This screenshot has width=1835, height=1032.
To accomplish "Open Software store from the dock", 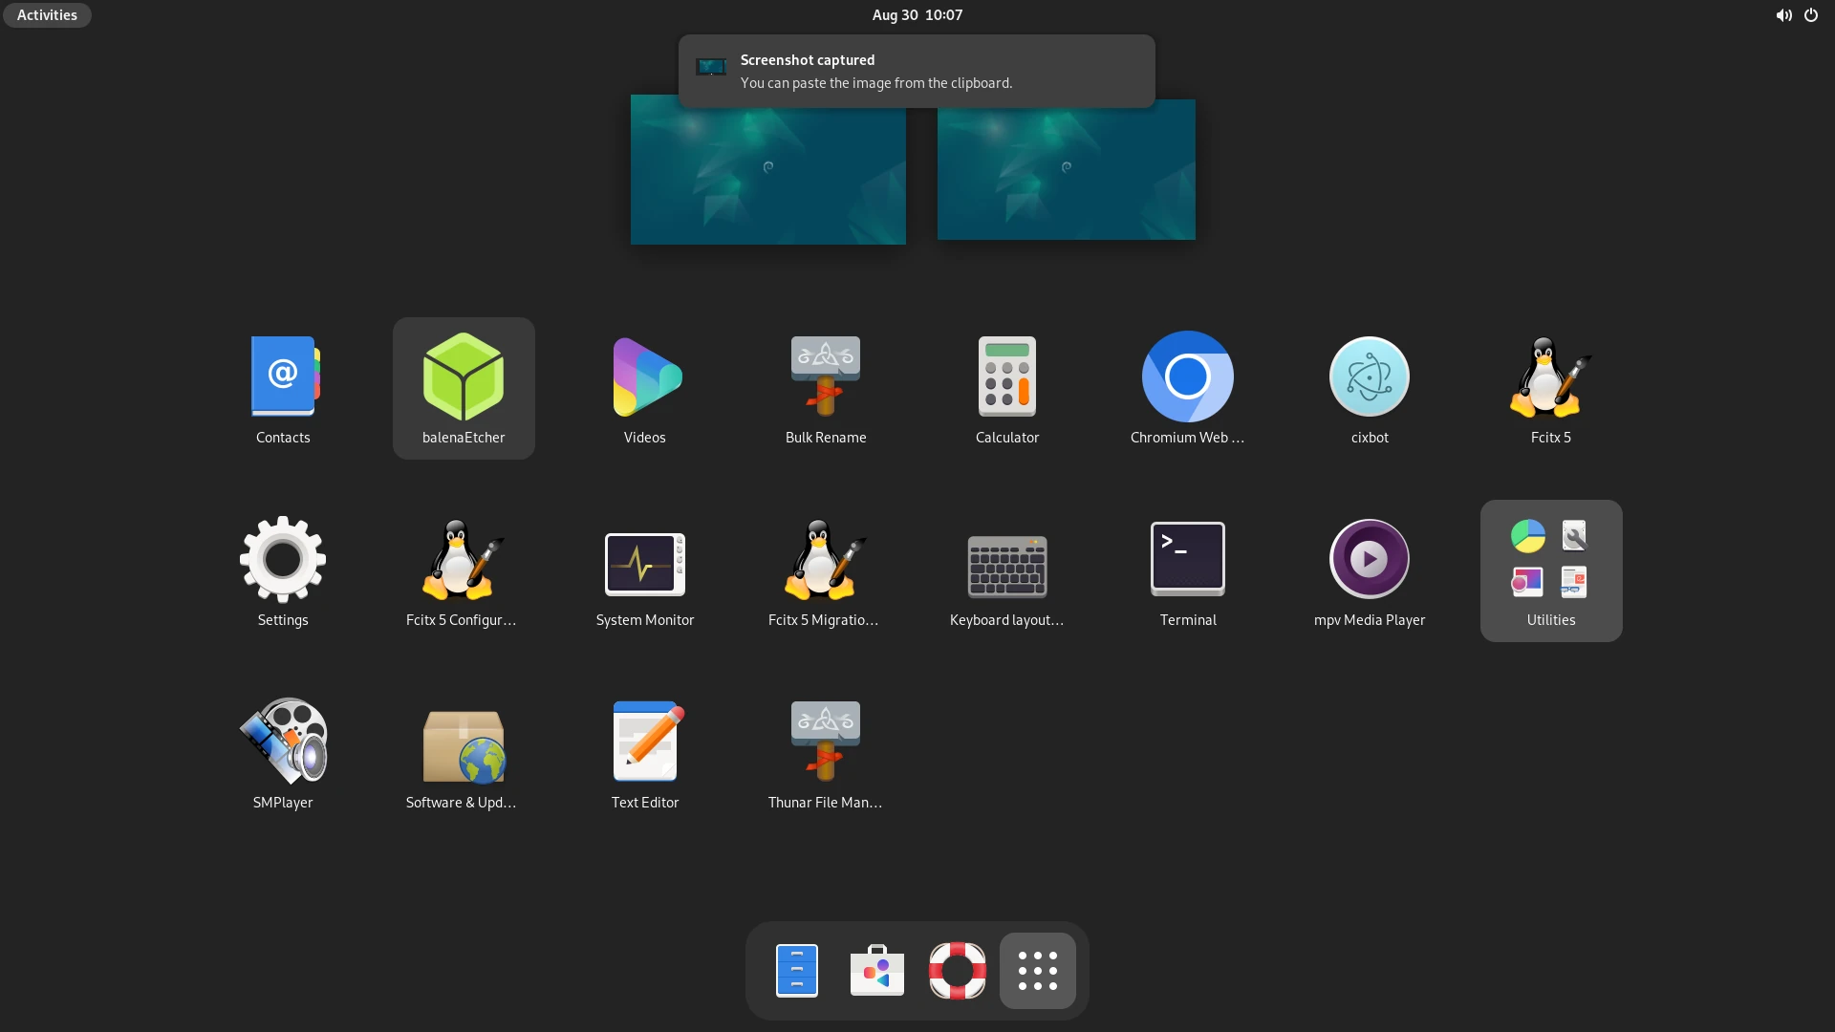I will pyautogui.click(x=877, y=971).
